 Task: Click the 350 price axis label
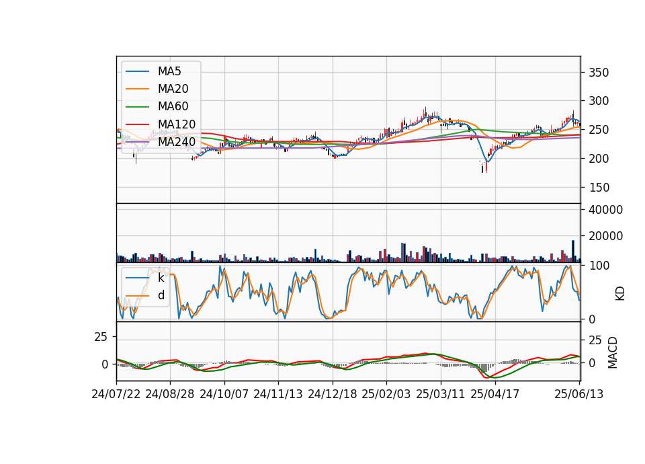599,73
